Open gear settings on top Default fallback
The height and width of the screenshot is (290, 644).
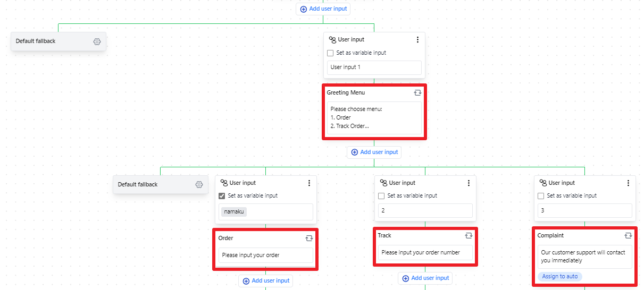tap(97, 41)
